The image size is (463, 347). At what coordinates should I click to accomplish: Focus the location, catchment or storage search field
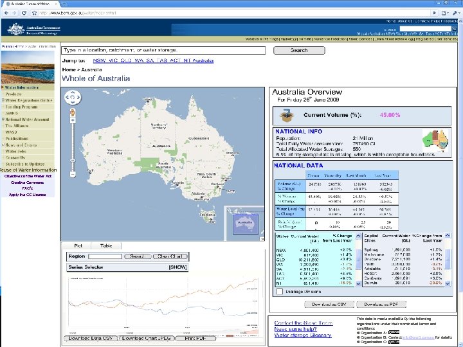coord(163,51)
